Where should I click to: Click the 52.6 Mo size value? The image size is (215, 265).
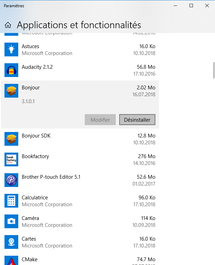146,177
